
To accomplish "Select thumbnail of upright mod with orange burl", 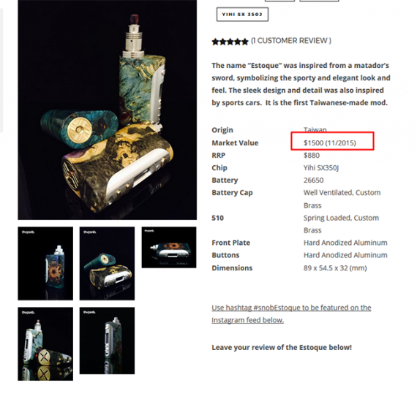I will point(45,263).
